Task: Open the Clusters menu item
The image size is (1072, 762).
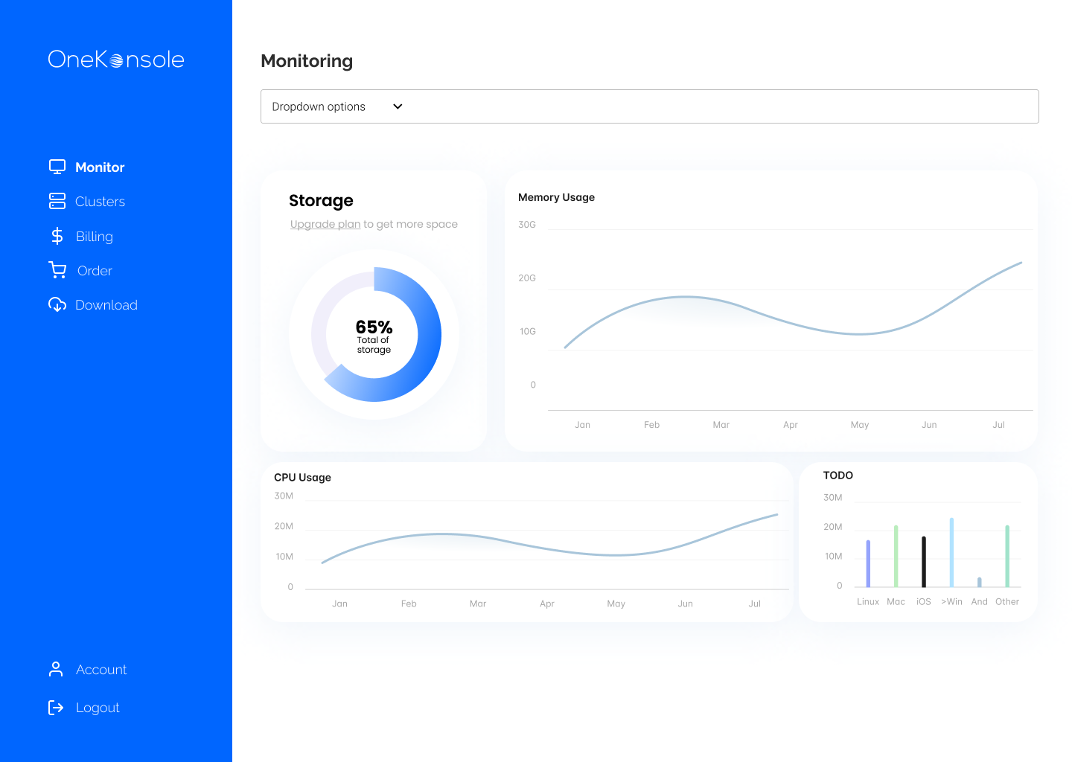Action: click(100, 202)
